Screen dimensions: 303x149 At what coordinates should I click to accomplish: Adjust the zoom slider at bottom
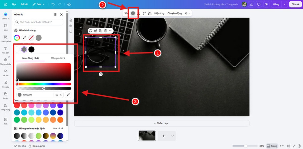point(244,146)
